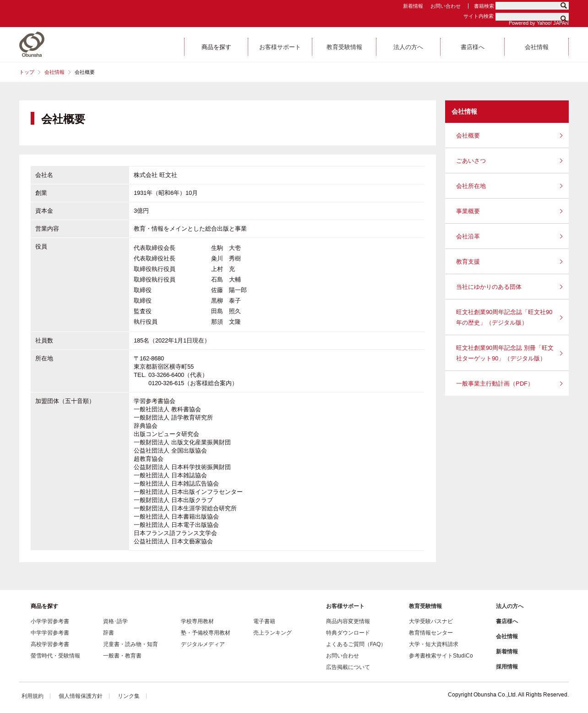Viewport: 588px width, 713px height.
Task: Open 一般事業主行動計画（PDF） sidebar link
Action: pos(507,383)
